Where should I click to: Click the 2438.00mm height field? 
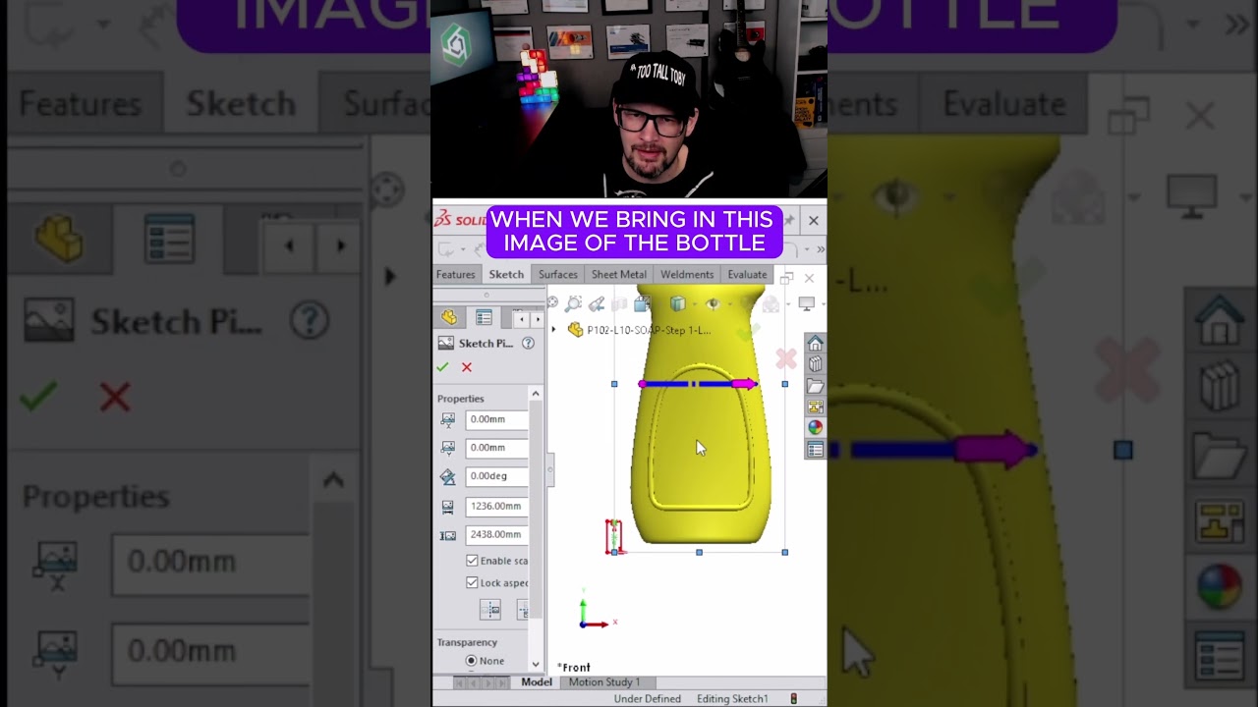click(496, 535)
